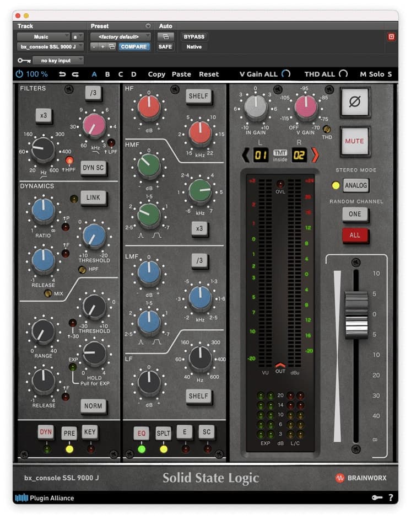The height and width of the screenshot is (519, 411).
Task: Click the redo arrow icon
Action: (x=75, y=74)
